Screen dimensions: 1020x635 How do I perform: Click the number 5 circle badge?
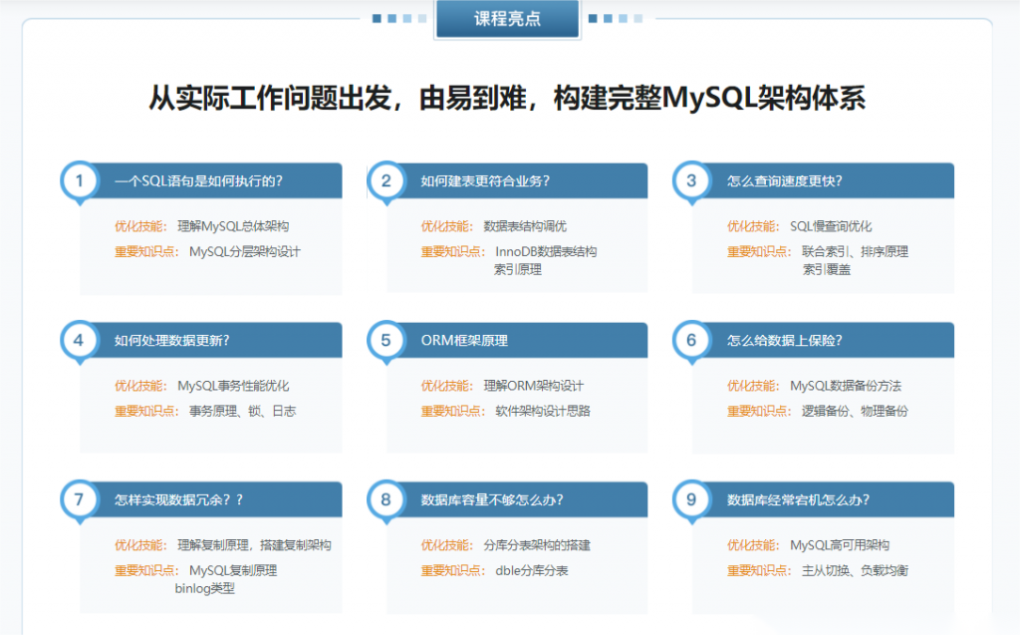385,340
